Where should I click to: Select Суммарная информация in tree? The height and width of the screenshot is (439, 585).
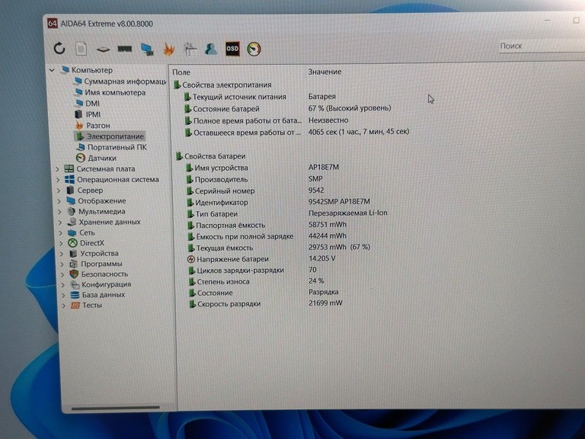click(x=120, y=82)
